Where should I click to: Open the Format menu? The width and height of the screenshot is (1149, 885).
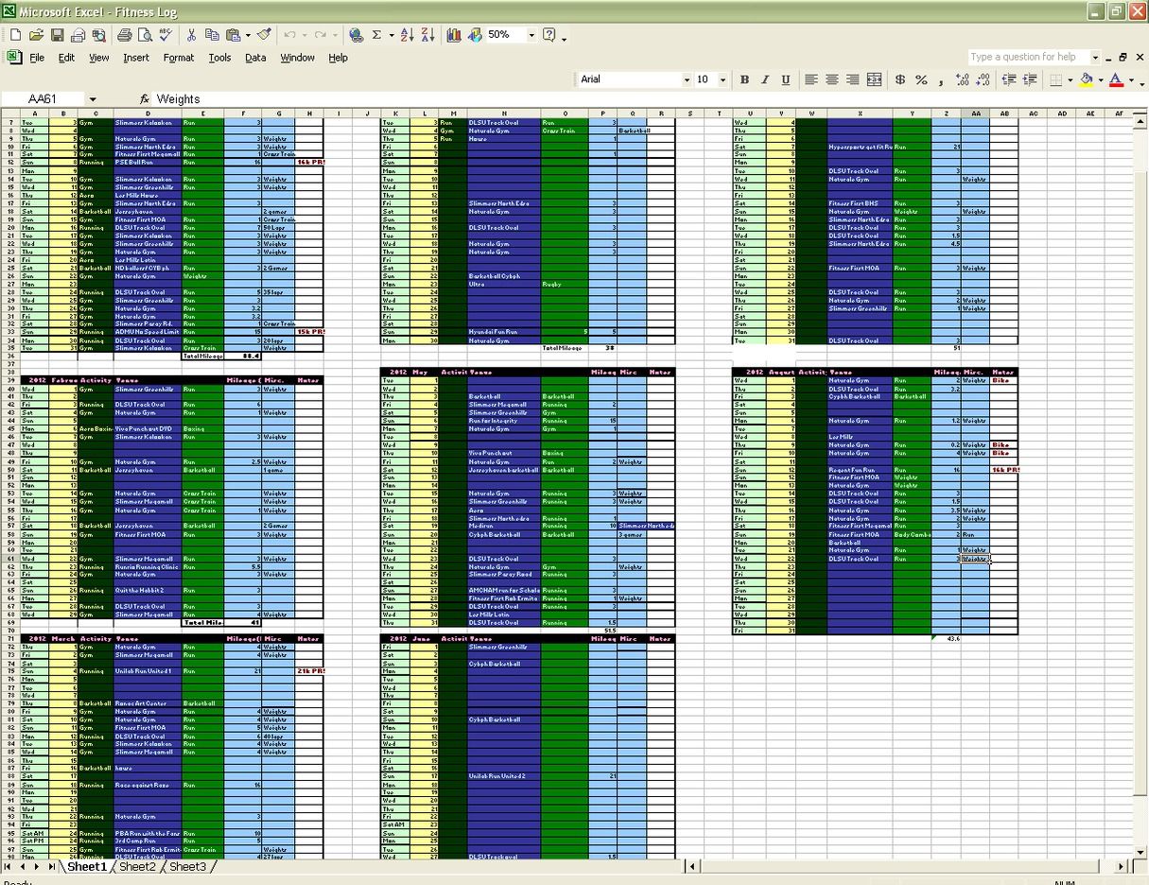click(179, 58)
